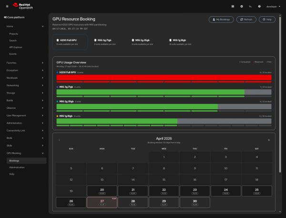Toggle the hamburger navigation menu
Image resolution: width=286 pixels, height=218 pixels.
pos(7,6)
